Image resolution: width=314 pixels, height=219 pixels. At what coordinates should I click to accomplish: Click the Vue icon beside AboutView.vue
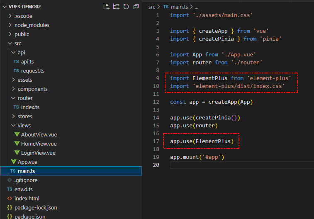point(17,134)
